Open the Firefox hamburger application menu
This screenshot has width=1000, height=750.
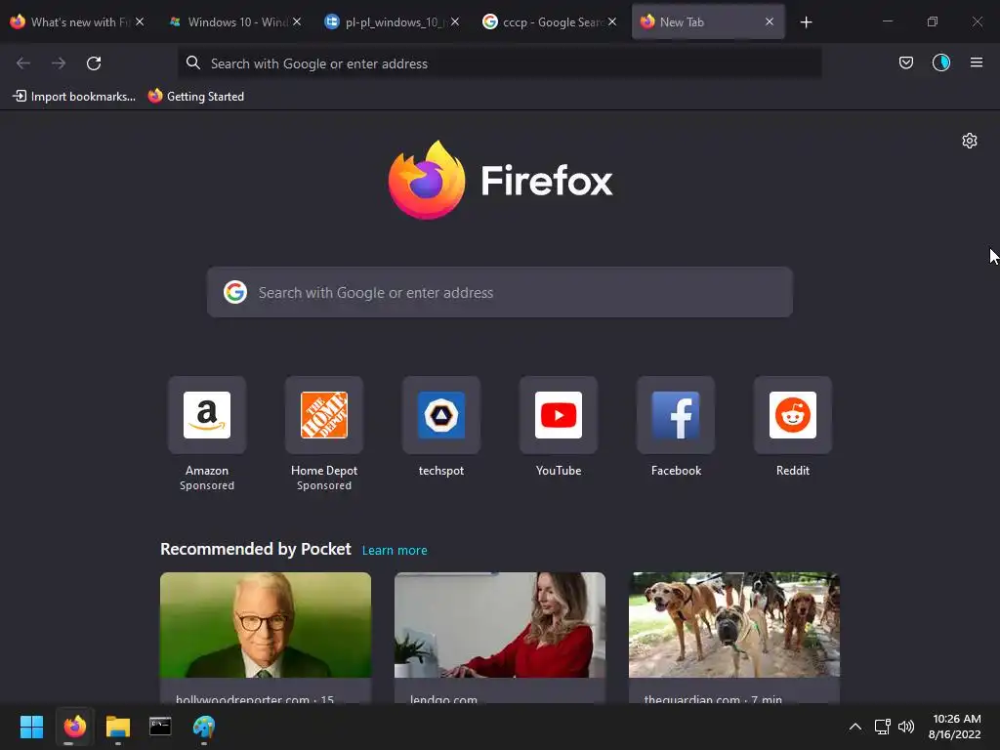976,62
